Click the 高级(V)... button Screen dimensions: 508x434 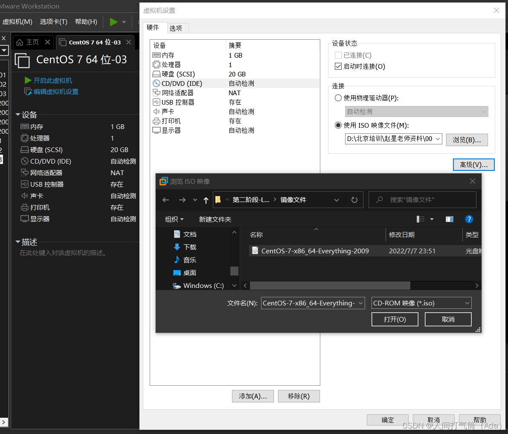(x=473, y=165)
